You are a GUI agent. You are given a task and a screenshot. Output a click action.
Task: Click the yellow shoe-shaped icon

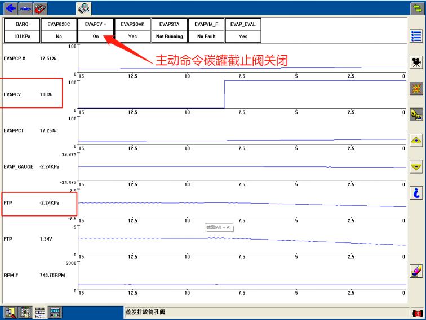(416, 114)
